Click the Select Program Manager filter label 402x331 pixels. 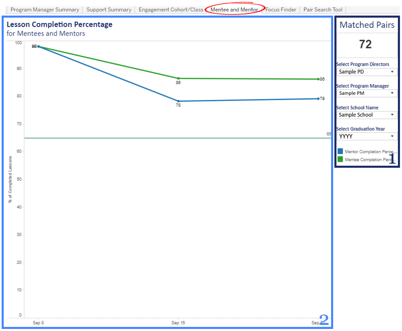(x=363, y=86)
